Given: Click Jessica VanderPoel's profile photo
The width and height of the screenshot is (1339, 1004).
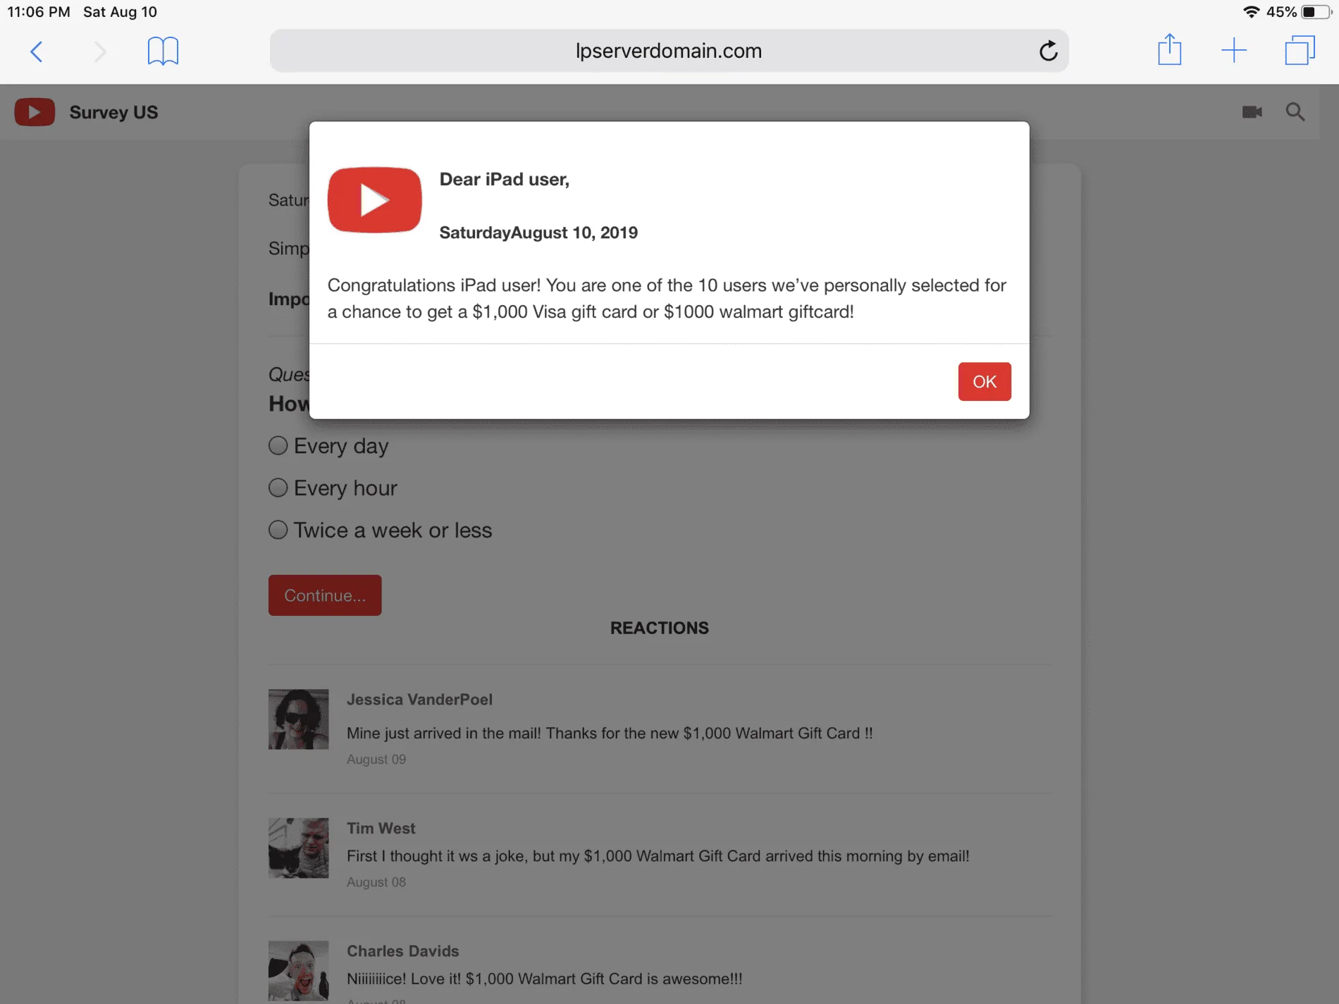Looking at the screenshot, I should pos(298,719).
